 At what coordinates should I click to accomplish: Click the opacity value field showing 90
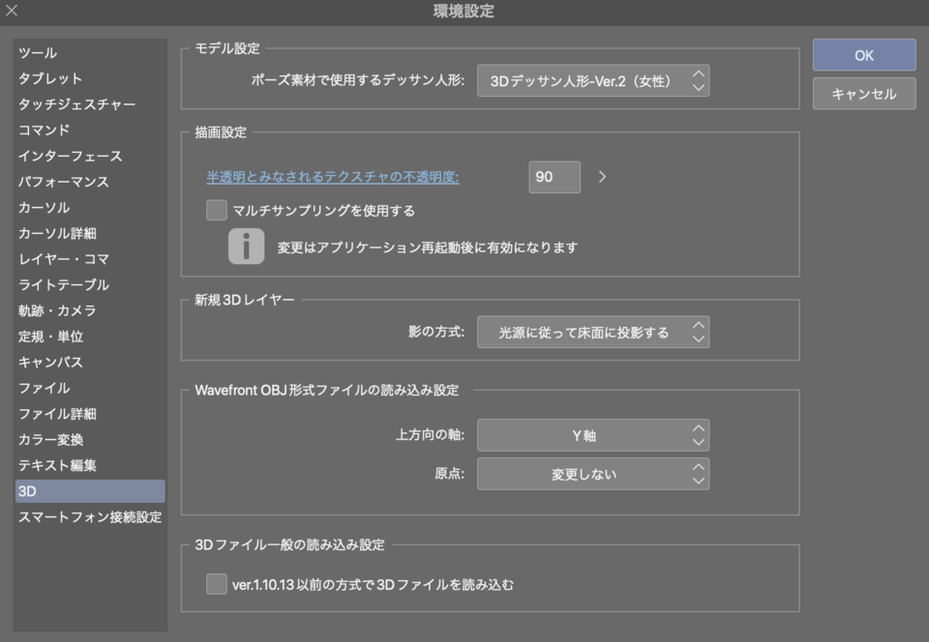[x=554, y=177]
